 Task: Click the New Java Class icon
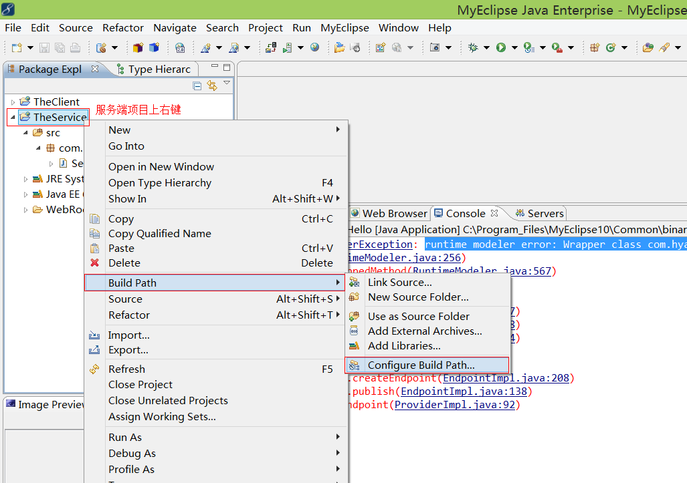point(611,47)
